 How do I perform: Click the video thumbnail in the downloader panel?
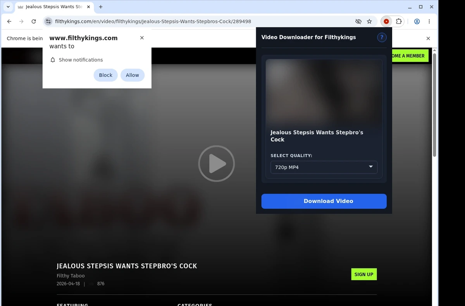coord(324,92)
